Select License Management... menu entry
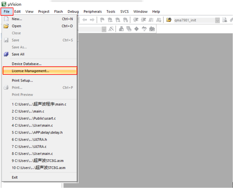Image resolution: width=233 pixels, height=188 pixels. point(40,71)
